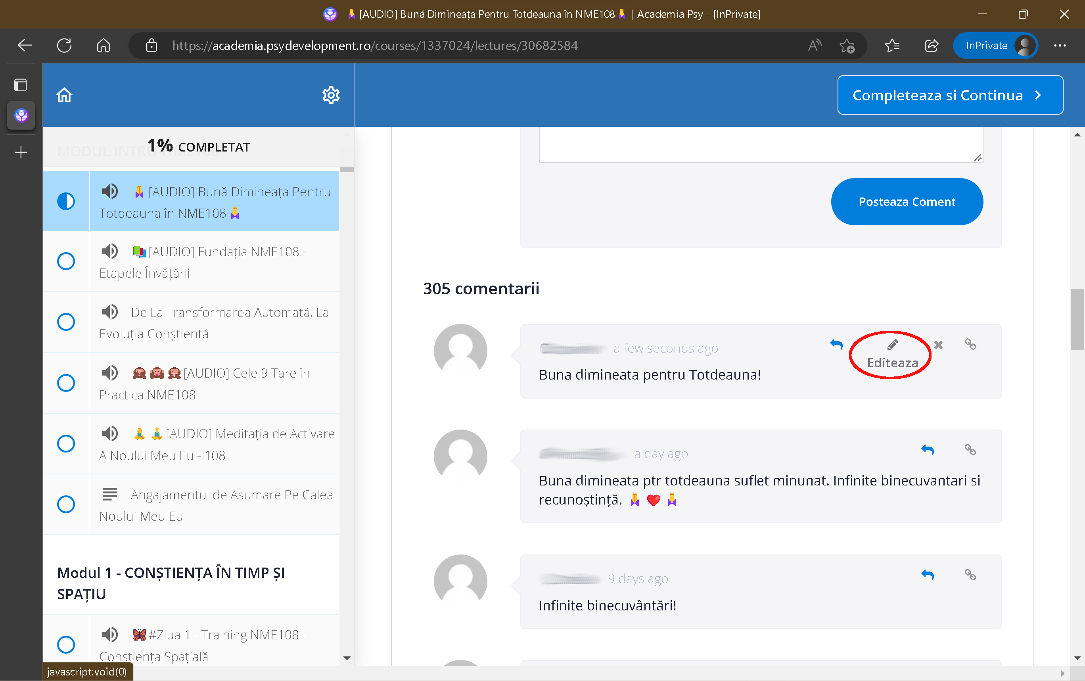Share this page
Viewport: 1085px width, 681px height.
931,46
